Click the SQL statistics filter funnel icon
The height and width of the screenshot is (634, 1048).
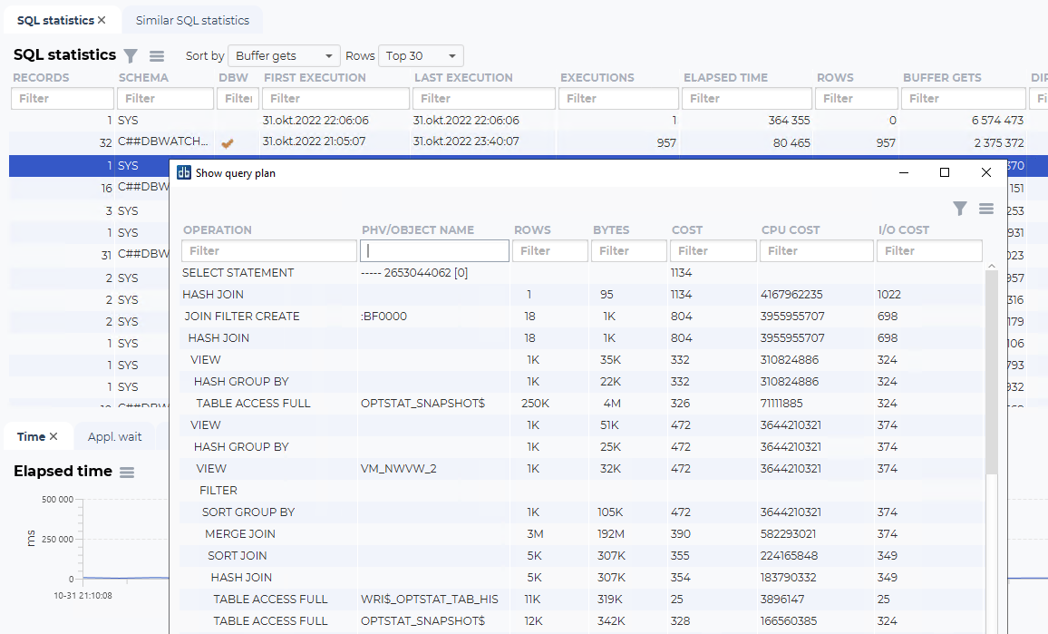point(131,56)
